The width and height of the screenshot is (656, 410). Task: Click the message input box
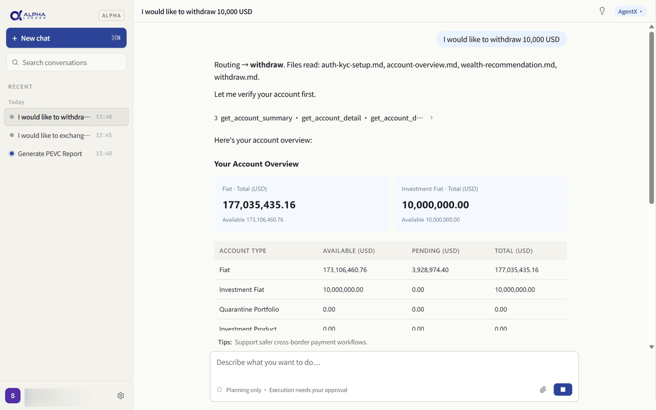pos(394,363)
